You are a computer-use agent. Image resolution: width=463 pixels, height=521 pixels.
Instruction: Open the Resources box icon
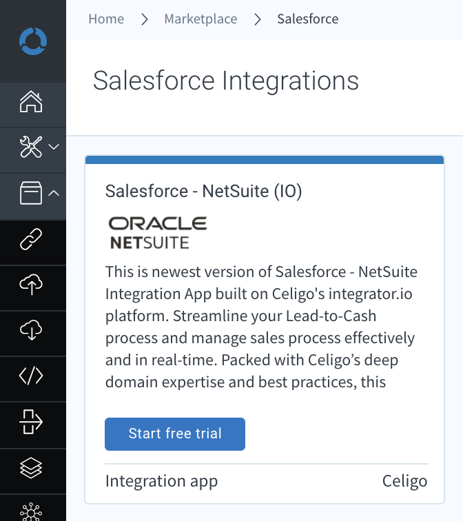[x=31, y=193]
